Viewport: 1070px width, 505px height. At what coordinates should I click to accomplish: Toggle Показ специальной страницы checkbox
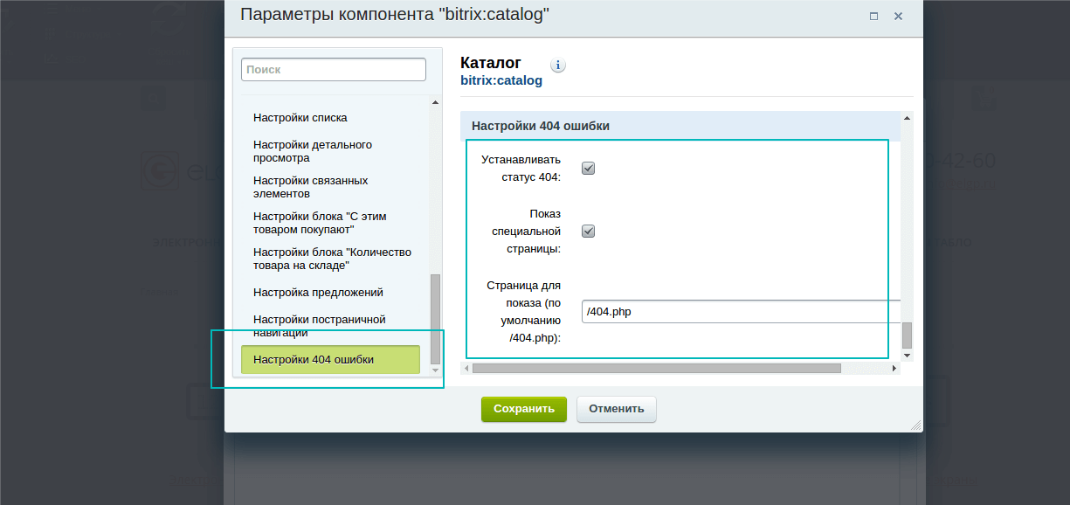point(588,232)
